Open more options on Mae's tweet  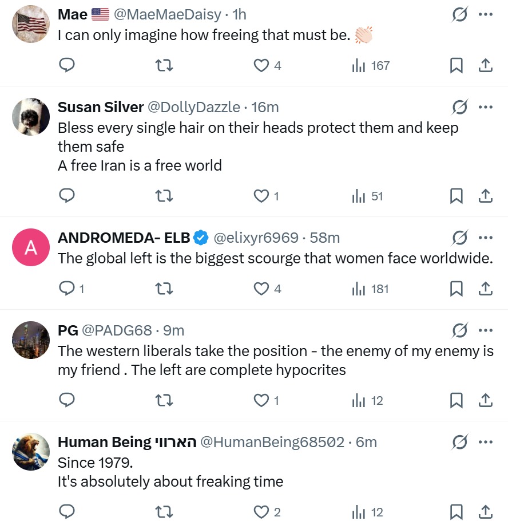pos(485,14)
